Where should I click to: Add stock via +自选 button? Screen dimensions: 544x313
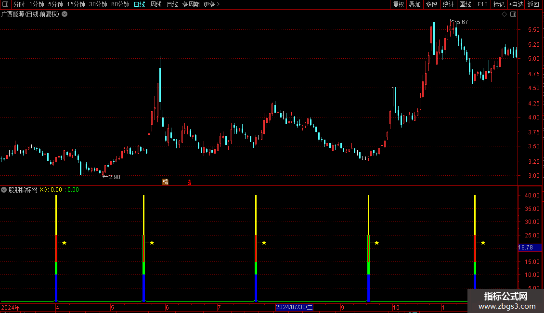516,4
